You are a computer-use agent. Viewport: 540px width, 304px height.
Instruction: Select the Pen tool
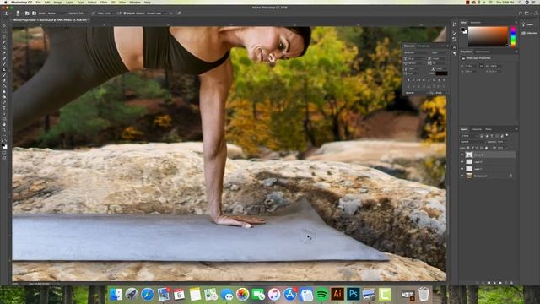pos(4,102)
